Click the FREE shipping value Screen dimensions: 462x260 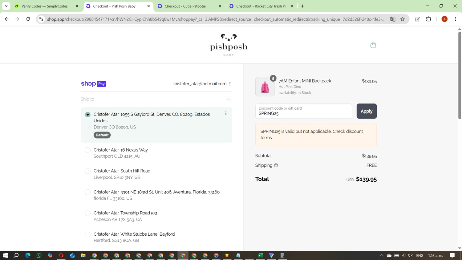371,165
